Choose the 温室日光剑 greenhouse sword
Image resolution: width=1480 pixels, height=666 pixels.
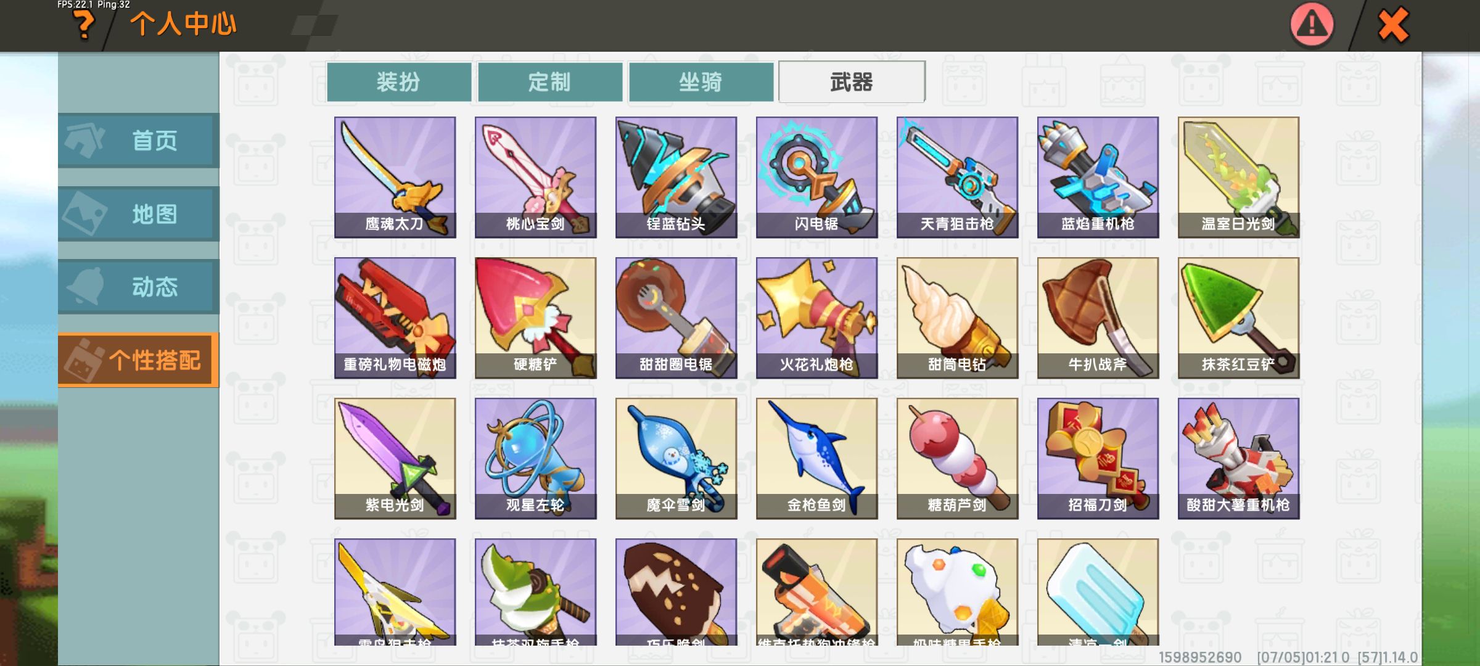point(1238,177)
